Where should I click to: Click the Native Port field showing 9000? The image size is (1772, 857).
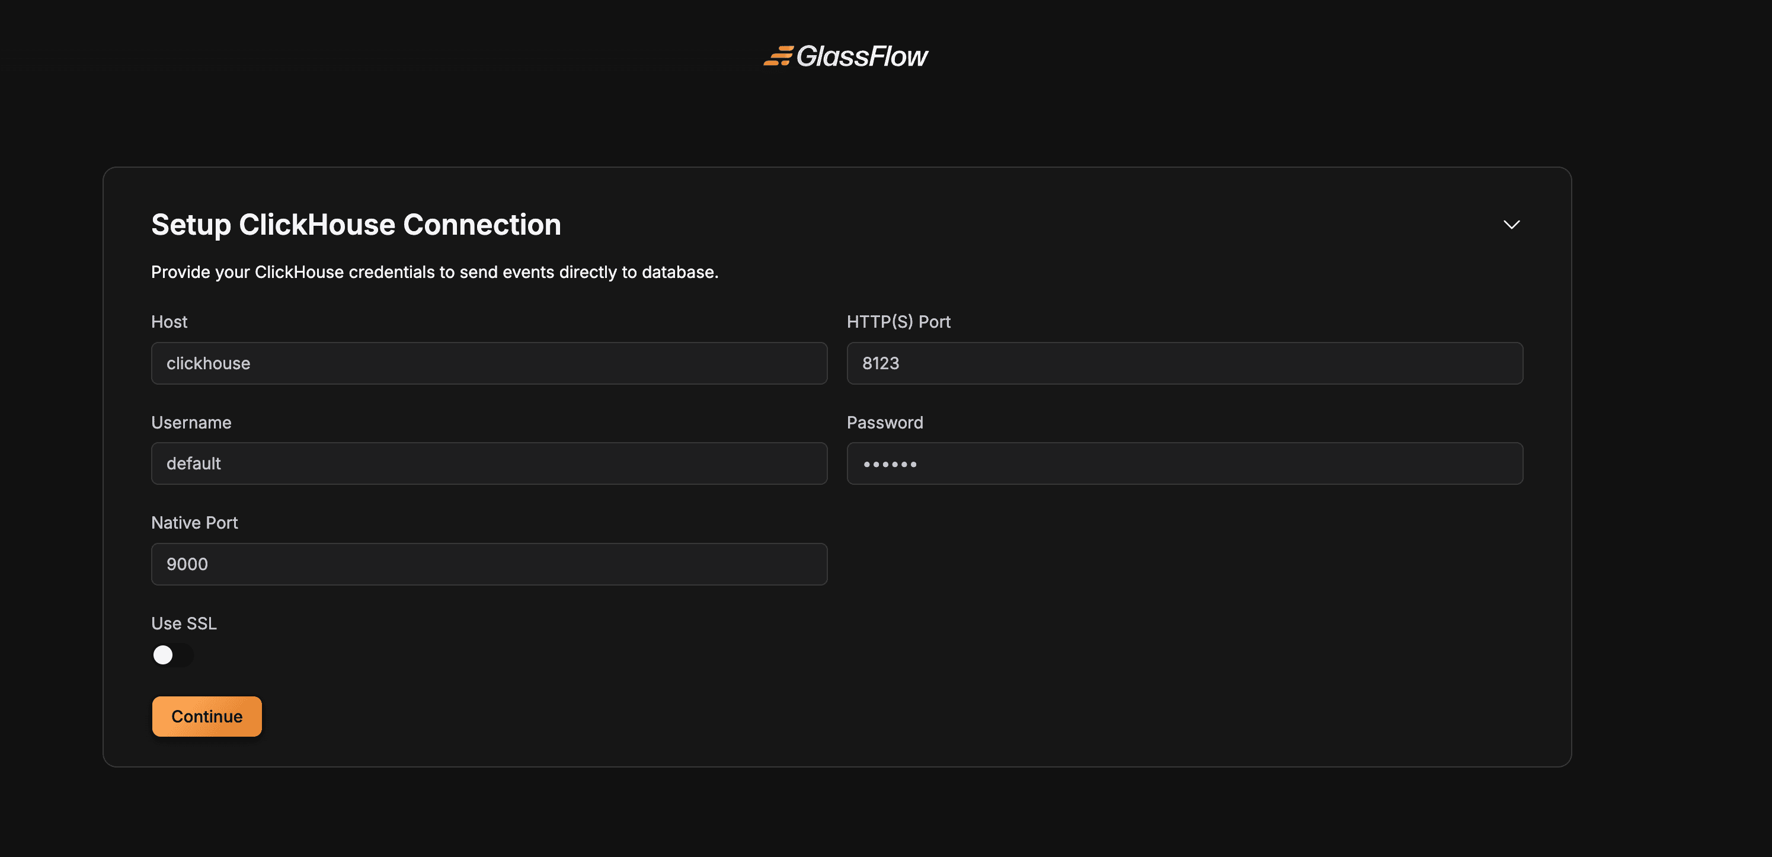click(488, 564)
